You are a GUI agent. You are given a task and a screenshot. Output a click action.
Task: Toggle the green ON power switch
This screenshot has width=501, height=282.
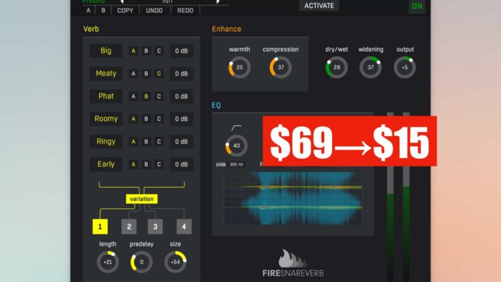pyautogui.click(x=417, y=6)
